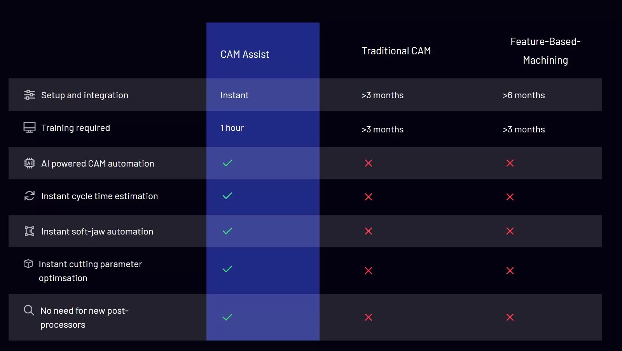Click the refresh arrows icon for cycle time estimation
Image resolution: width=622 pixels, height=351 pixels.
29,196
